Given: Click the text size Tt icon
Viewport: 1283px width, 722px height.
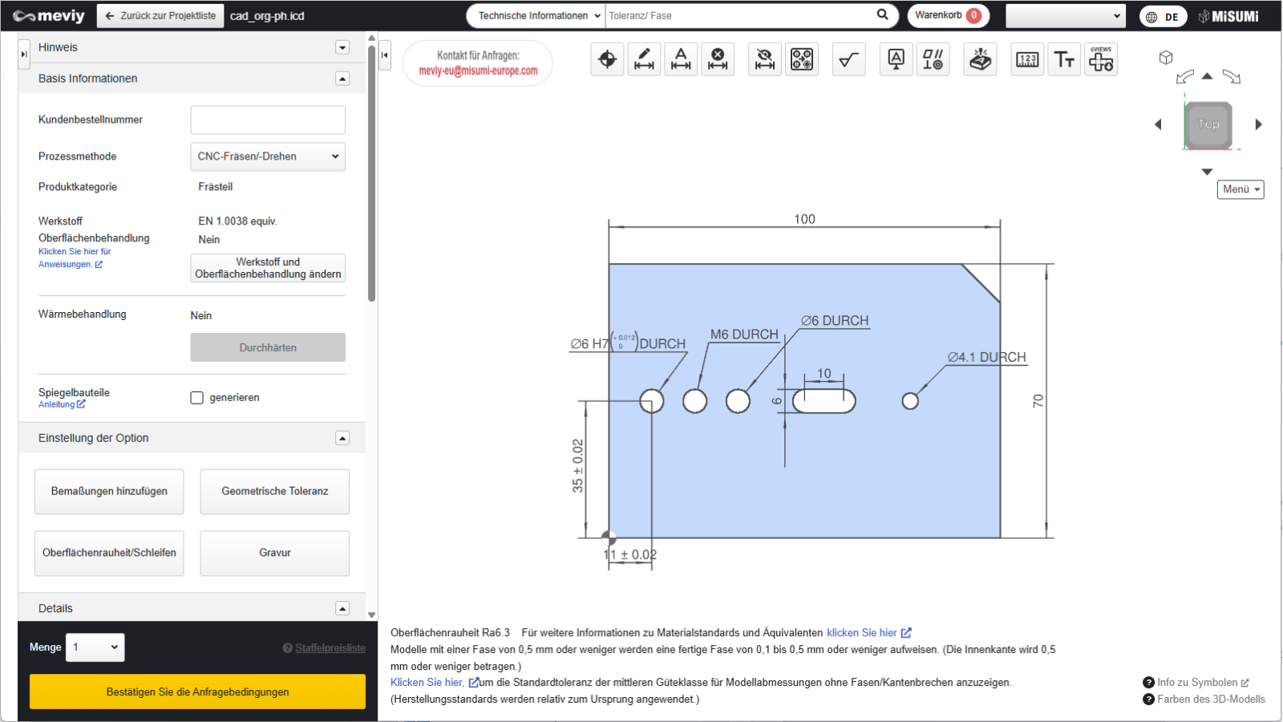Looking at the screenshot, I should 1064,59.
